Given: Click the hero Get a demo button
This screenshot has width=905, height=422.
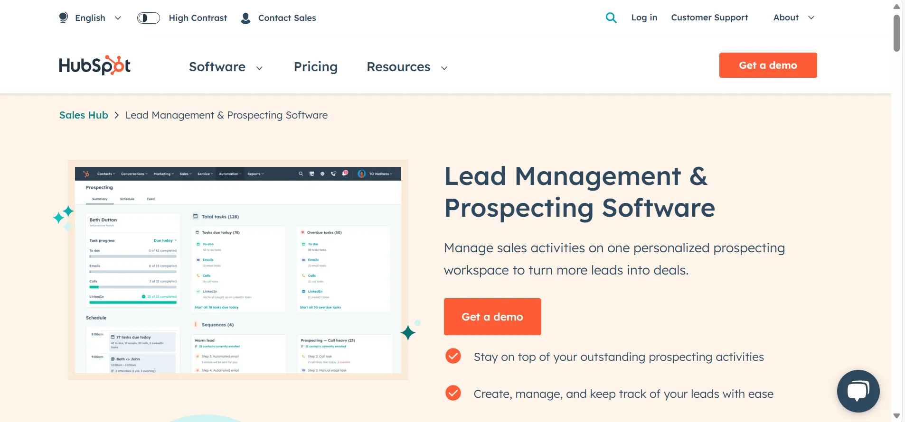Looking at the screenshot, I should 492,317.
